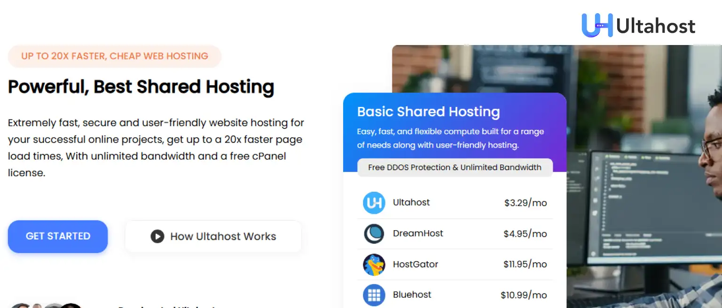Select the DreamHost name in the pricing list

click(x=418, y=233)
